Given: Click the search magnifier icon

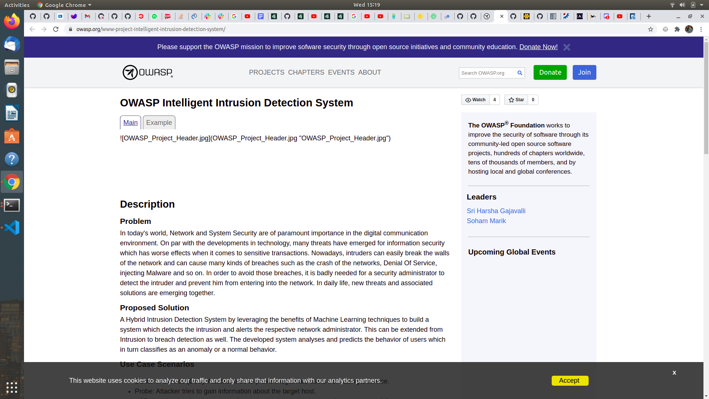Looking at the screenshot, I should pyautogui.click(x=520, y=73).
